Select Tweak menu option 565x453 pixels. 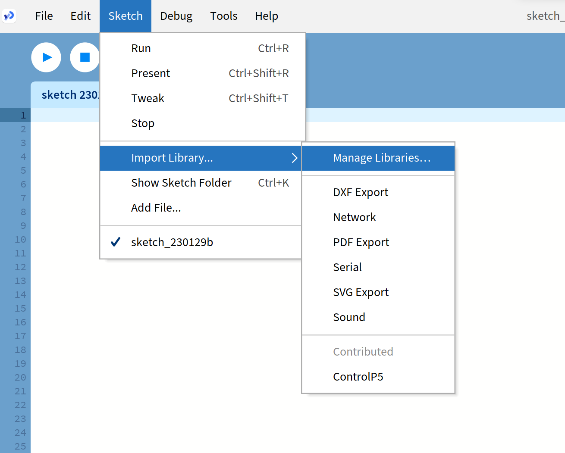(148, 98)
